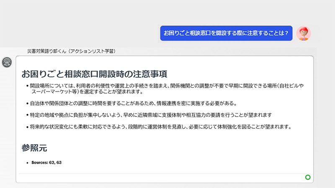The height and width of the screenshot is (188, 335).
Task: Click the chatbot's round avatar icon
Action: click(7, 63)
